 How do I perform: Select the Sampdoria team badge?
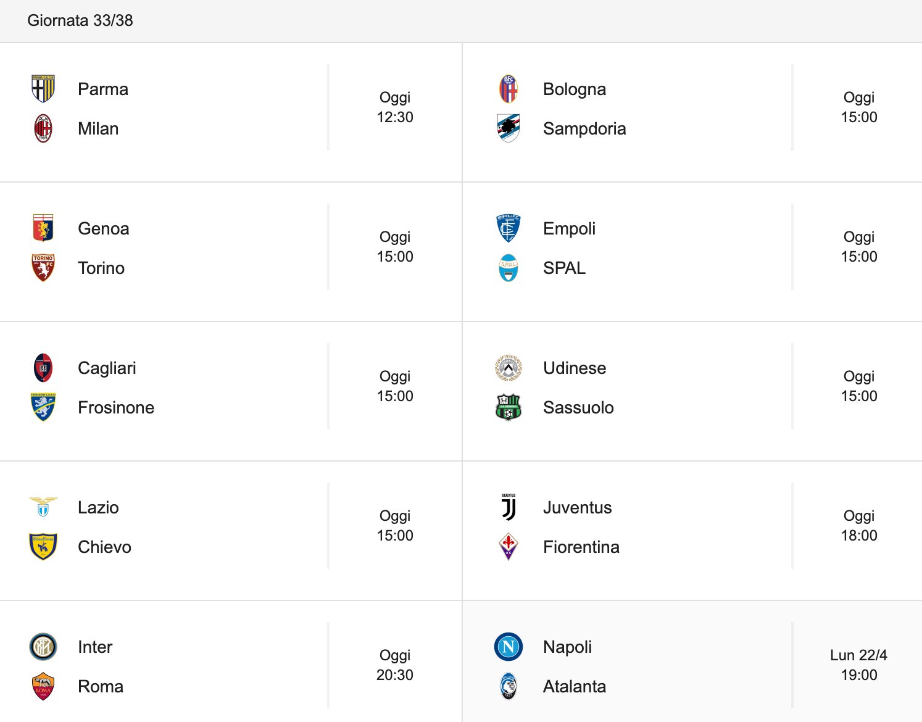(509, 128)
